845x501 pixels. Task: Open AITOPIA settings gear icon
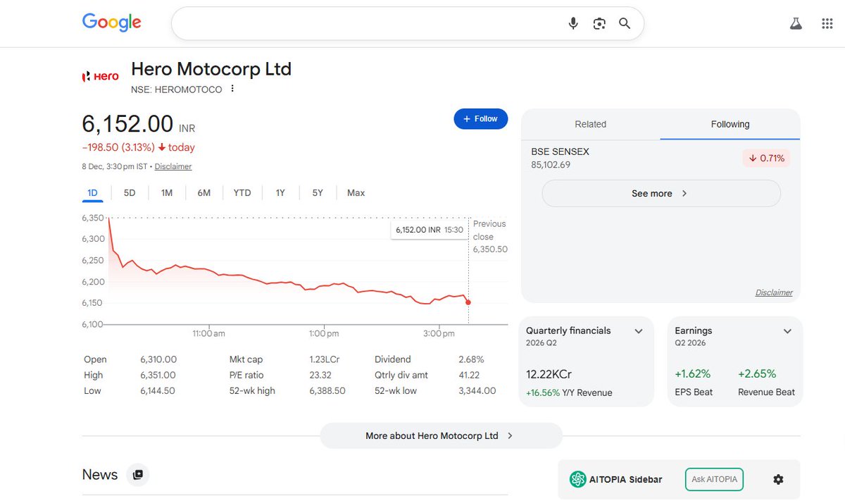click(778, 479)
